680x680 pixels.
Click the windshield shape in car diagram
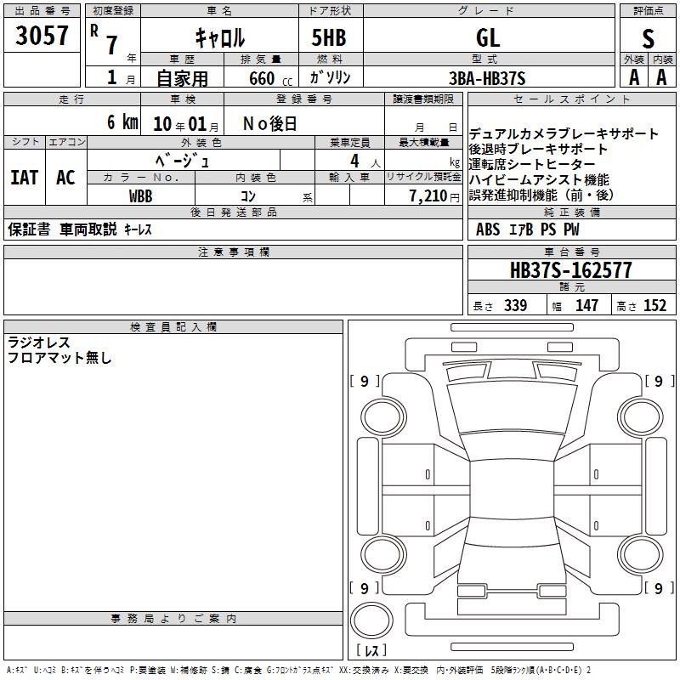(x=512, y=407)
